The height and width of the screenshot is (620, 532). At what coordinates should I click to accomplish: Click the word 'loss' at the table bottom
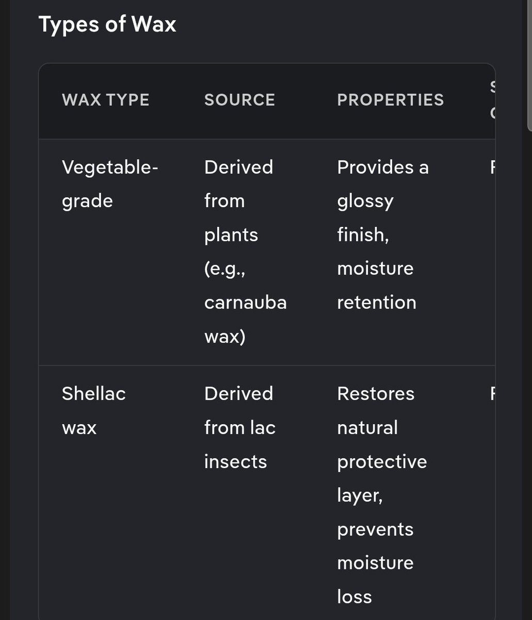tap(354, 597)
